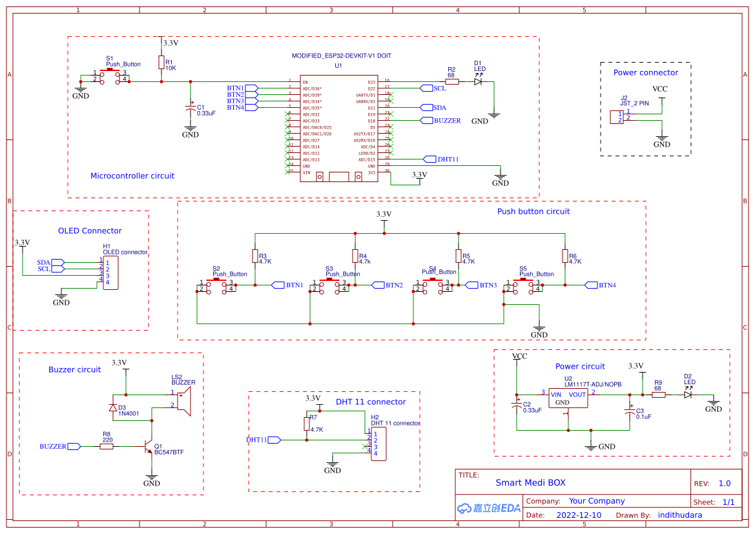Select the BC547BTF transistor Q1
The width and height of the screenshot is (755, 534).
(147, 446)
